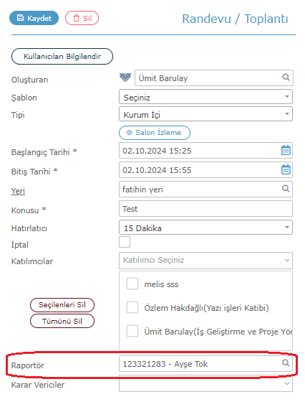Click the Yeri underlined label link
Image resolution: width=305 pixels, height=402 pixels.
click(x=18, y=191)
